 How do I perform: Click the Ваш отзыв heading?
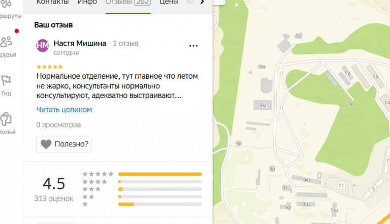click(53, 25)
